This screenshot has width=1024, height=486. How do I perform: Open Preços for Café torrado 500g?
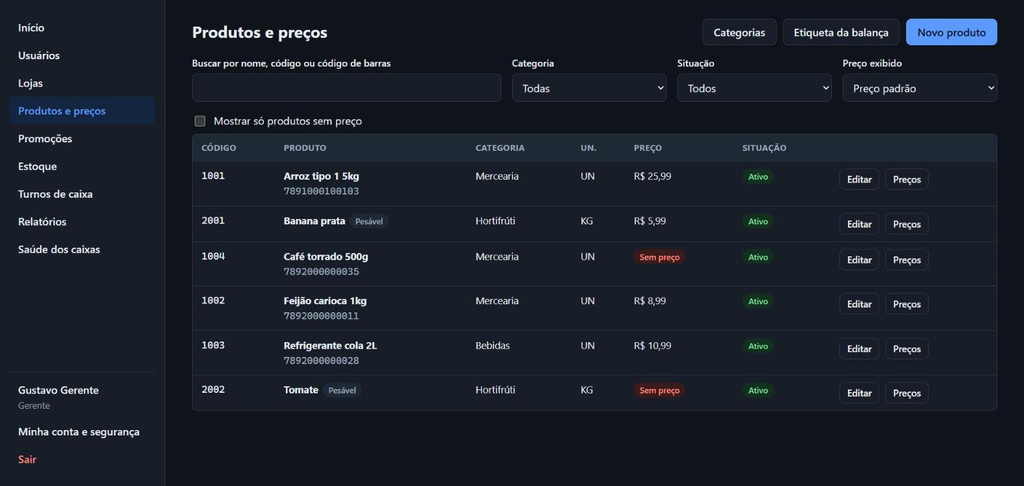907,260
